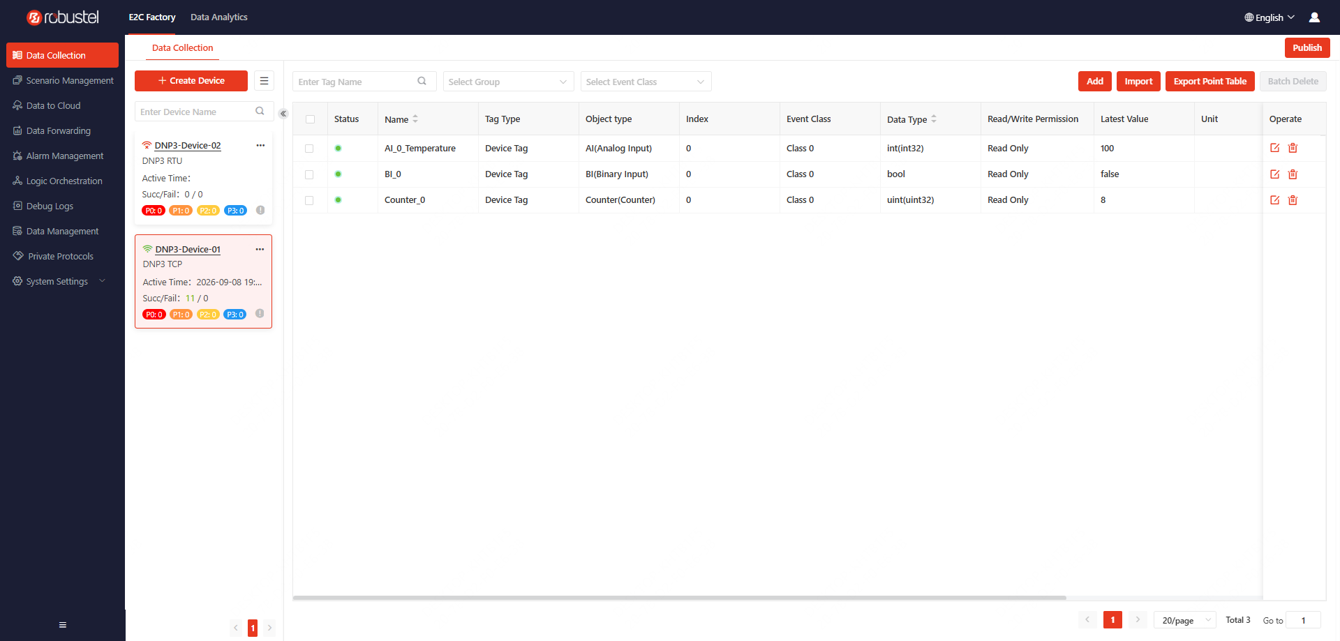1340x641 pixels.
Task: Edit the AI_0_Temperature tag
Action: click(x=1274, y=148)
